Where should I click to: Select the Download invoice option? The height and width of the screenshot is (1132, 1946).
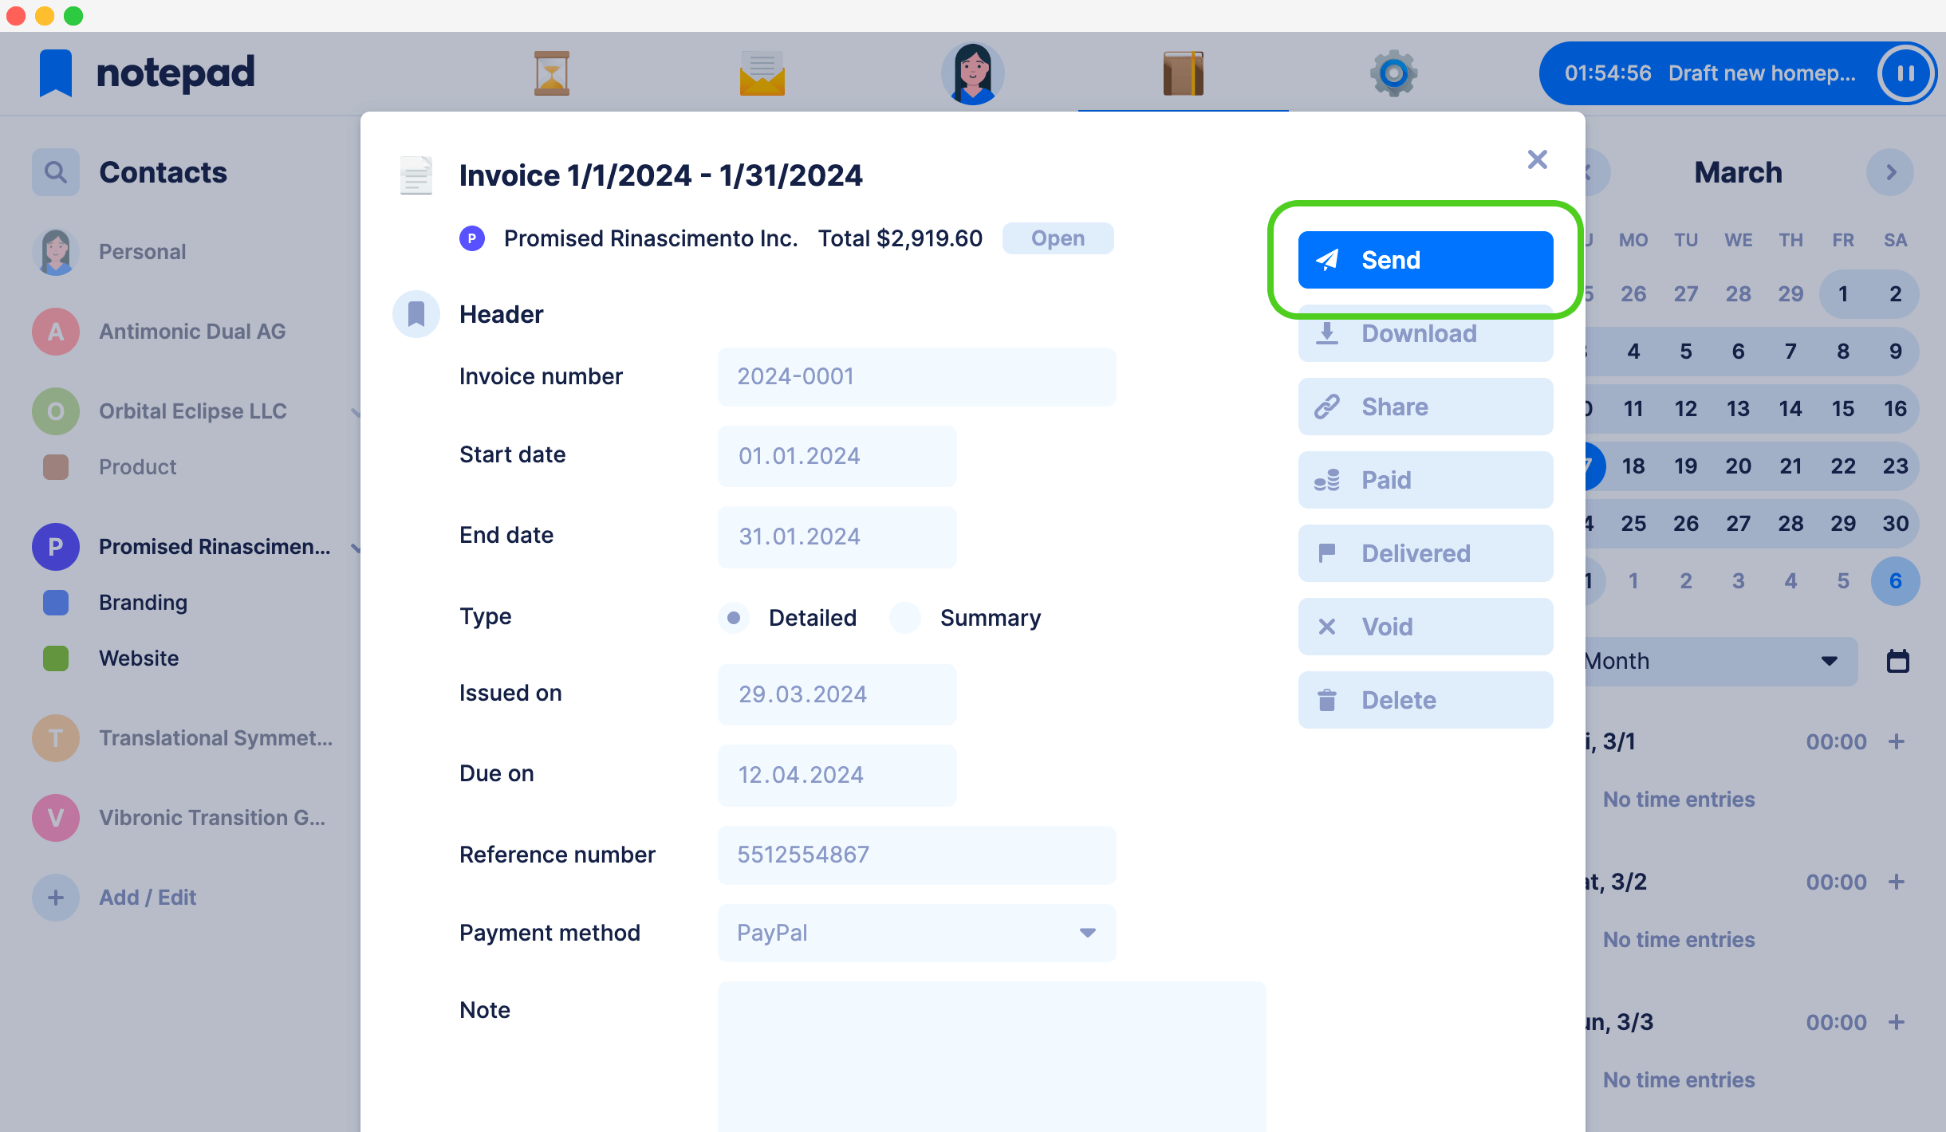pyautogui.click(x=1426, y=333)
